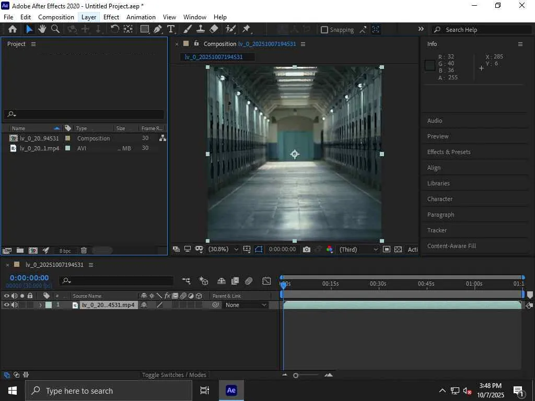This screenshot has height=401, width=535.
Task: Click the timeline zoom slider
Action: pos(296,375)
